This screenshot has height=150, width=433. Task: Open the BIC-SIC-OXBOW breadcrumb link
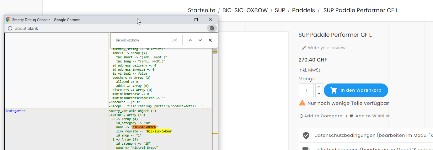tap(245, 10)
